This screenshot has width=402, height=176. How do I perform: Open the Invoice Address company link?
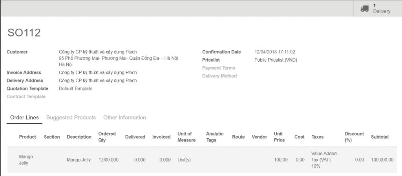(x=98, y=73)
